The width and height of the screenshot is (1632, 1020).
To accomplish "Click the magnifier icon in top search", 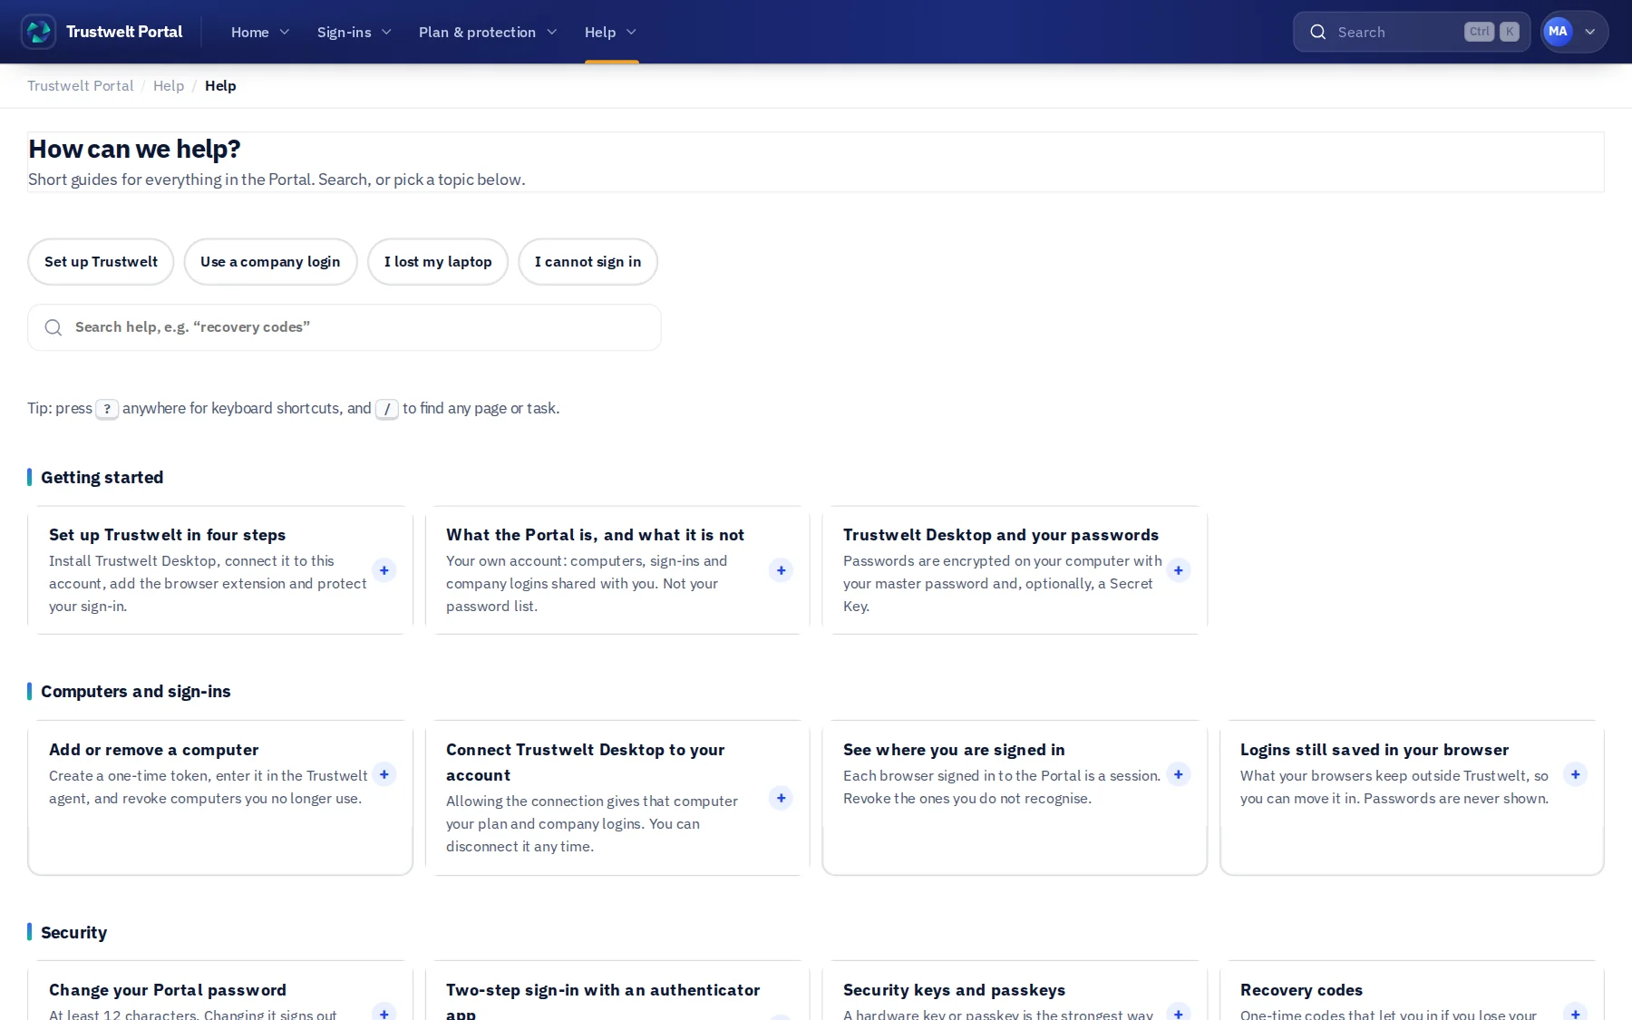I will click(x=1318, y=32).
